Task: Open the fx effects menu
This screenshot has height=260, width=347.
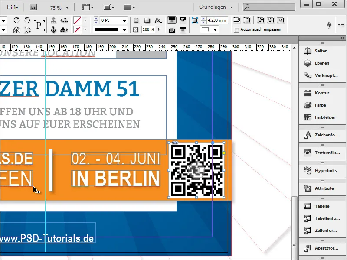Action: [158, 20]
